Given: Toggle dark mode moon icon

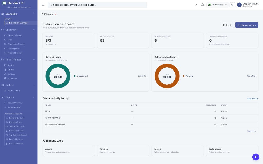Looking at the screenshot, I should (x=232, y=5).
